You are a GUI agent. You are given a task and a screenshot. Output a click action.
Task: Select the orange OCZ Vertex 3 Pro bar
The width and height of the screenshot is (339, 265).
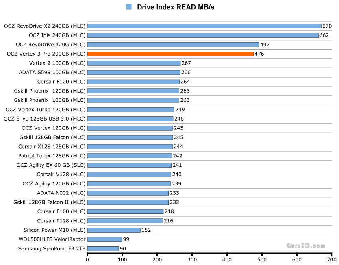(170, 54)
